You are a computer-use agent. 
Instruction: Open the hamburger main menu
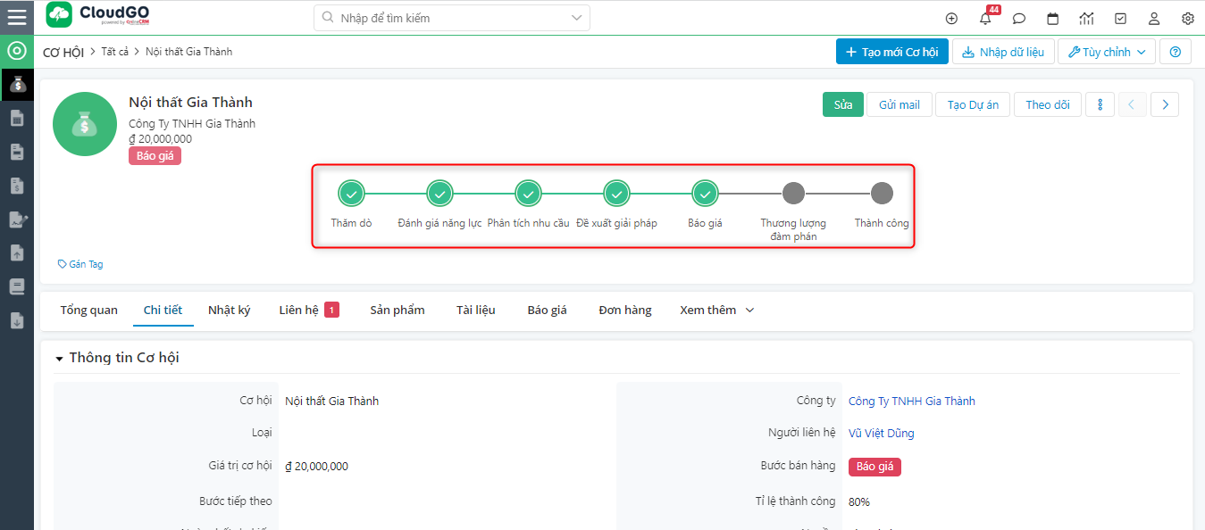16,17
